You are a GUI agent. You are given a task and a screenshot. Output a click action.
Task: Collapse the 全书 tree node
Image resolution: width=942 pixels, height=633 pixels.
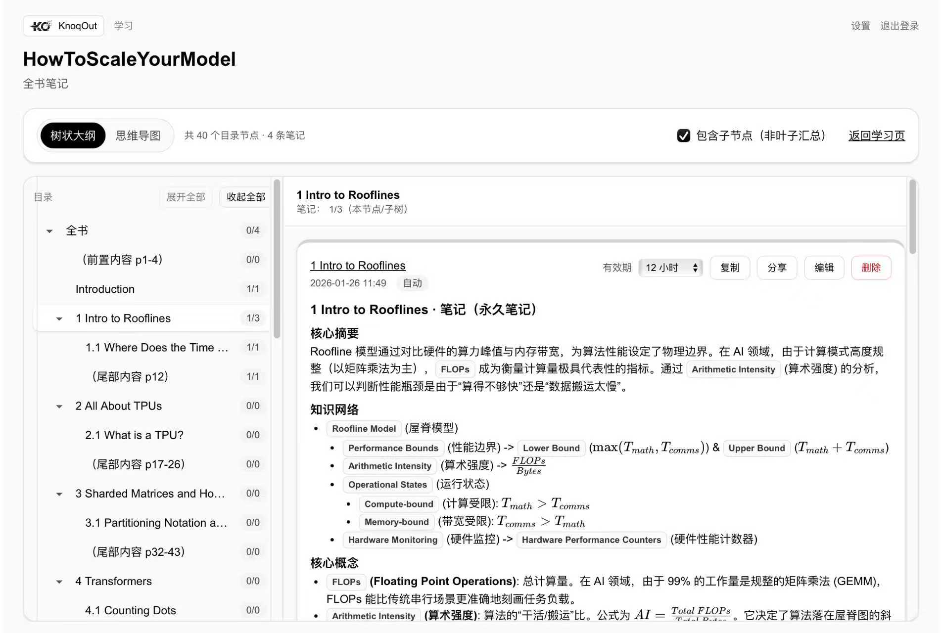pos(49,230)
